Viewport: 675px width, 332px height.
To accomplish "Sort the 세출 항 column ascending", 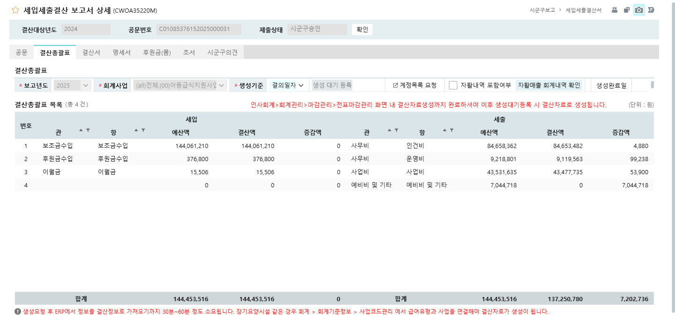I will 445,130.
